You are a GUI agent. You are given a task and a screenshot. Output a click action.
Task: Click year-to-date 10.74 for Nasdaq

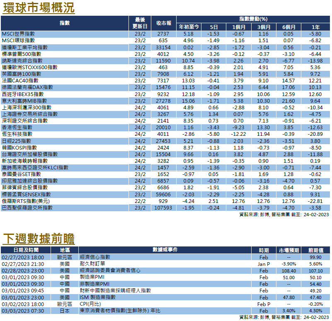188,61
